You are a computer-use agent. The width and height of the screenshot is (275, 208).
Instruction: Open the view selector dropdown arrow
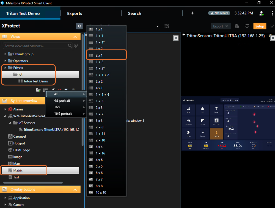click(158, 26)
